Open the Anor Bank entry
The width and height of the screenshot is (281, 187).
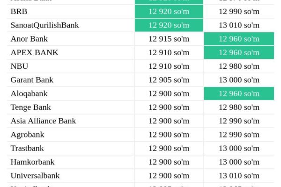tap(29, 39)
